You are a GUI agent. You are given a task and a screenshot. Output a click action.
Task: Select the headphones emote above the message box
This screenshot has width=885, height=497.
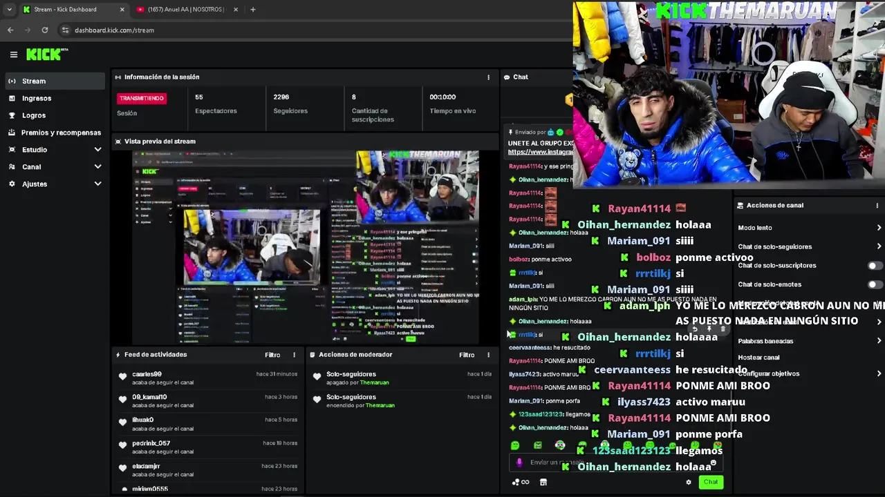560,445
